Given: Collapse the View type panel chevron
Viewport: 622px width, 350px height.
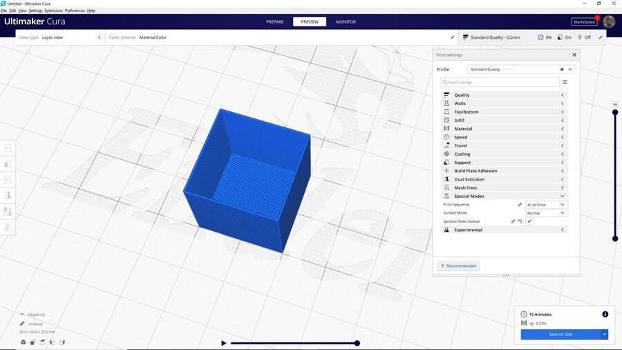Looking at the screenshot, I should [99, 37].
